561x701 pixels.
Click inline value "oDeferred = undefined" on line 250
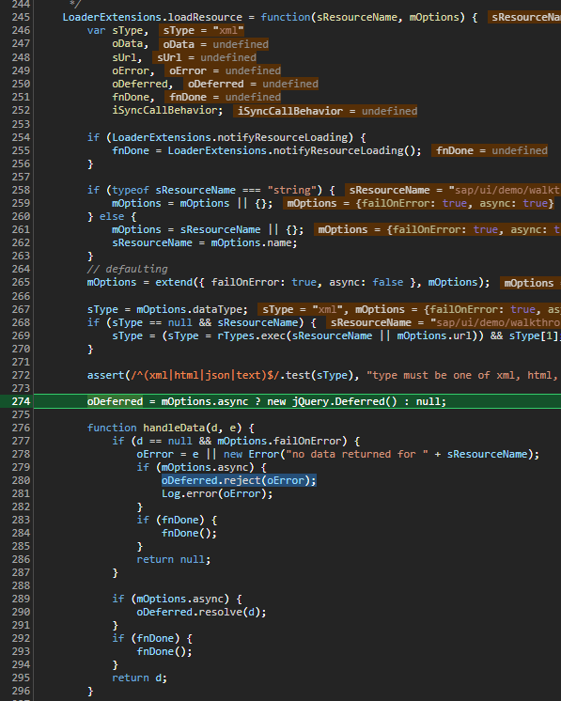[x=253, y=84]
